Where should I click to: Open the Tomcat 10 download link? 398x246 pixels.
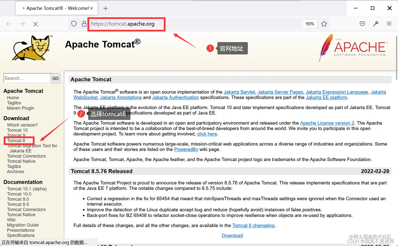[x=17, y=130]
